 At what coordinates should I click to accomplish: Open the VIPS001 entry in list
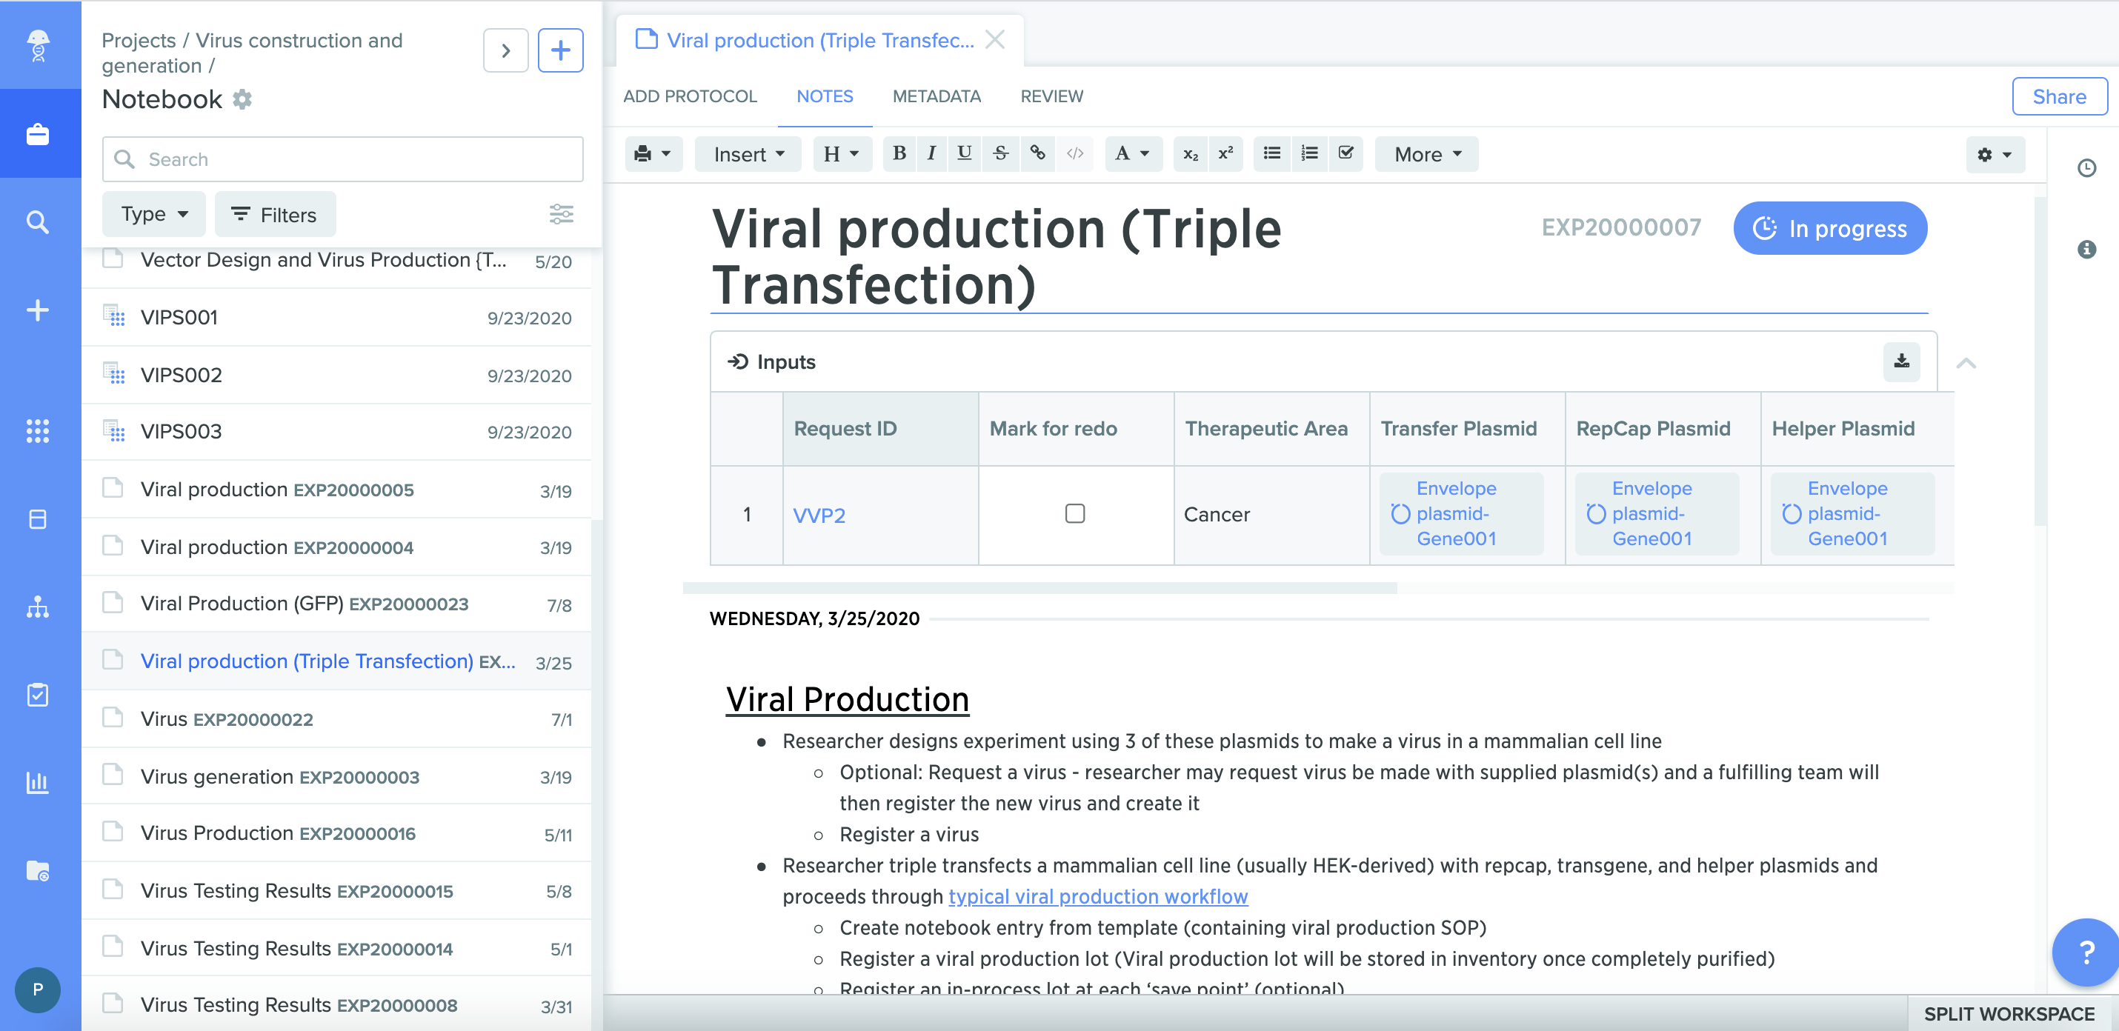click(337, 317)
